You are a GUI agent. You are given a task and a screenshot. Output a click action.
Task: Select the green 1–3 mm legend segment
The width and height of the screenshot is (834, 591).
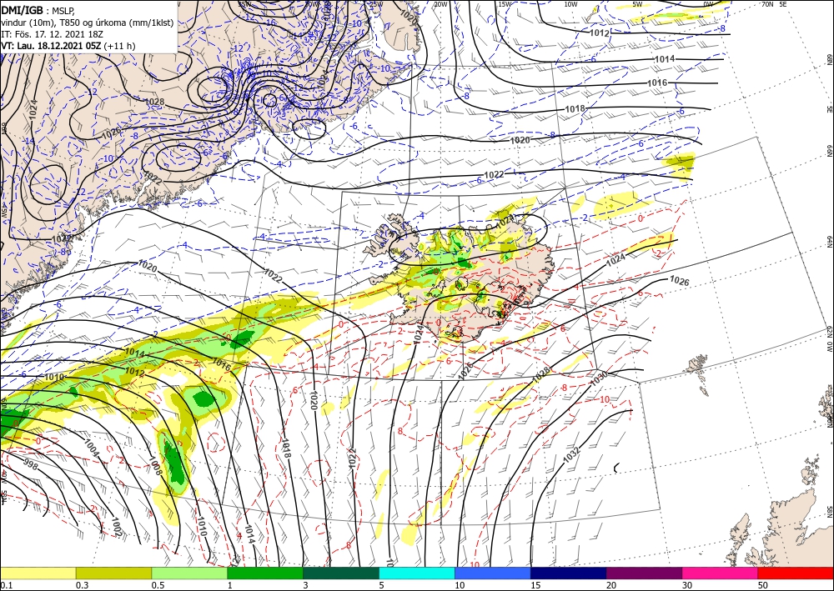(265, 573)
